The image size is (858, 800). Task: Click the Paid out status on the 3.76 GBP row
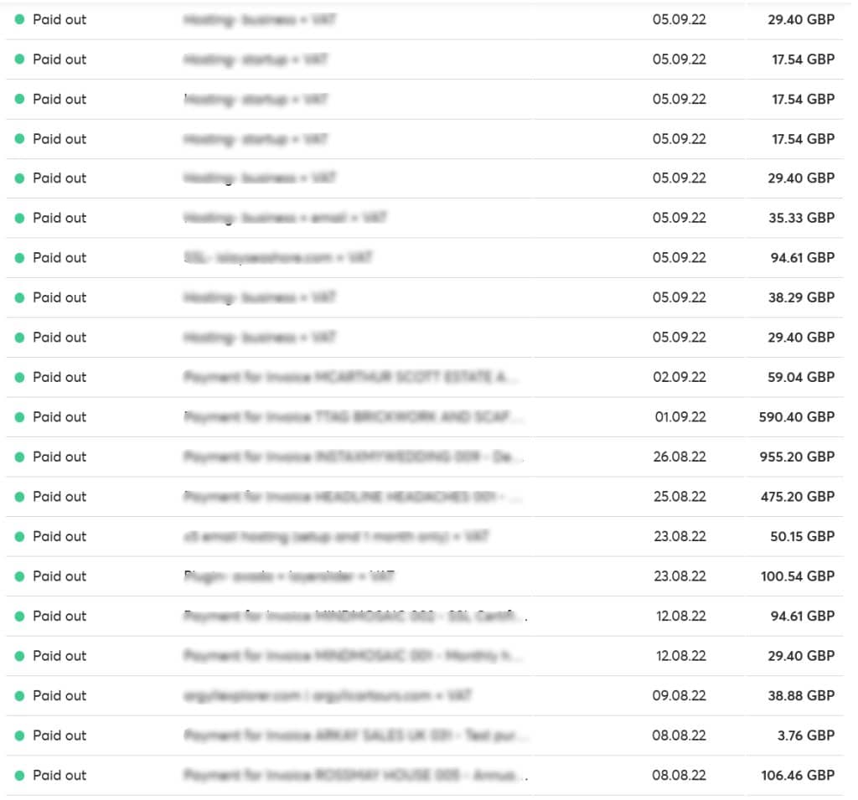pyautogui.click(x=59, y=736)
